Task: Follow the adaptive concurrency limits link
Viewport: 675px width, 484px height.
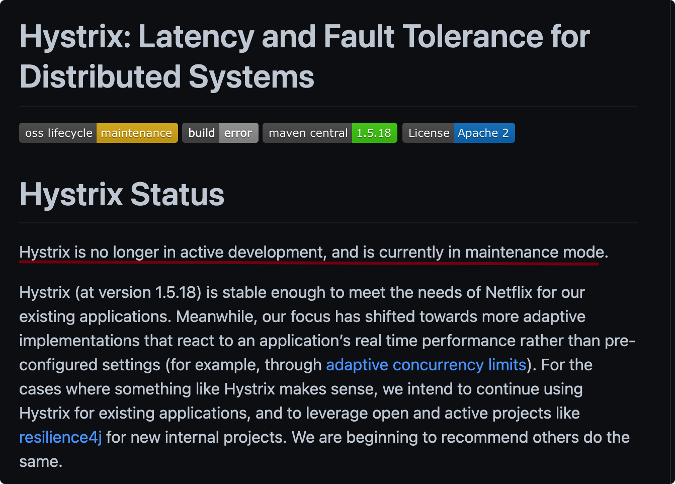Action: [426, 365]
